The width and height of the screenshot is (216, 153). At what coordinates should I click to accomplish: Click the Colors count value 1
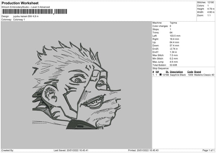click(208, 6)
